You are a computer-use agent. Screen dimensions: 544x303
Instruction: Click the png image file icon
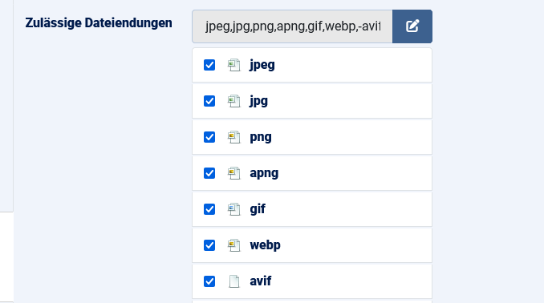[233, 137]
